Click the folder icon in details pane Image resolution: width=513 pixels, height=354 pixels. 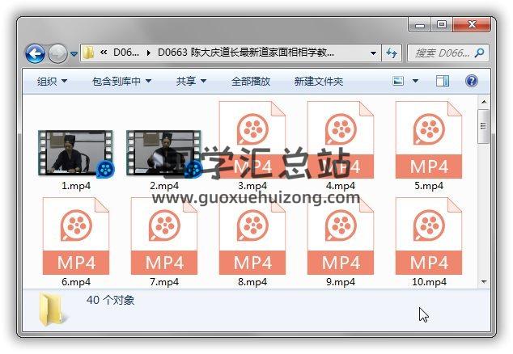point(53,310)
